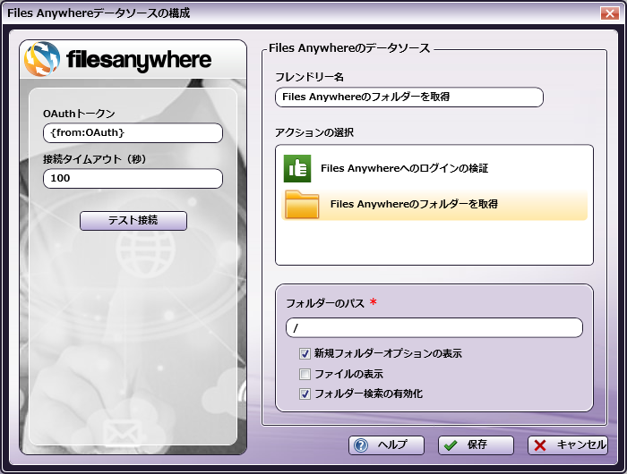627x474 pixels.
Task: Click the red X cancel icon
Action: [540, 445]
